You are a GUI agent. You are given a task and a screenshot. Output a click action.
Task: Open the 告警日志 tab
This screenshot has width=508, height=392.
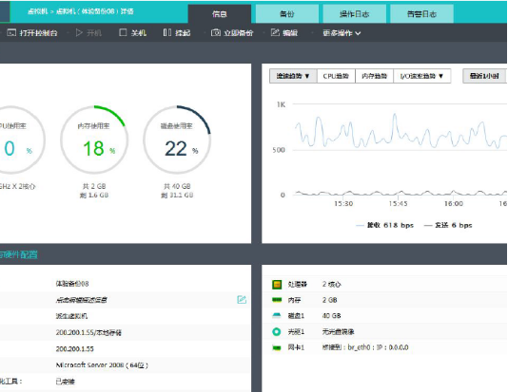point(421,14)
